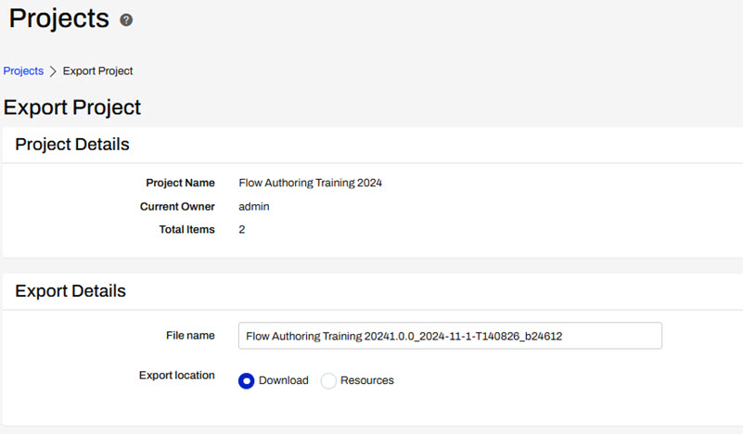
Task: Click the Download option label text
Action: coord(283,380)
